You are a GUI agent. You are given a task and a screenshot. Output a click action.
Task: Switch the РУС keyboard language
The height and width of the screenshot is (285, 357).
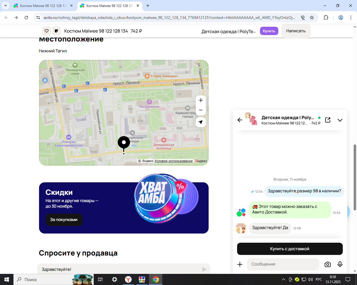pos(319,279)
